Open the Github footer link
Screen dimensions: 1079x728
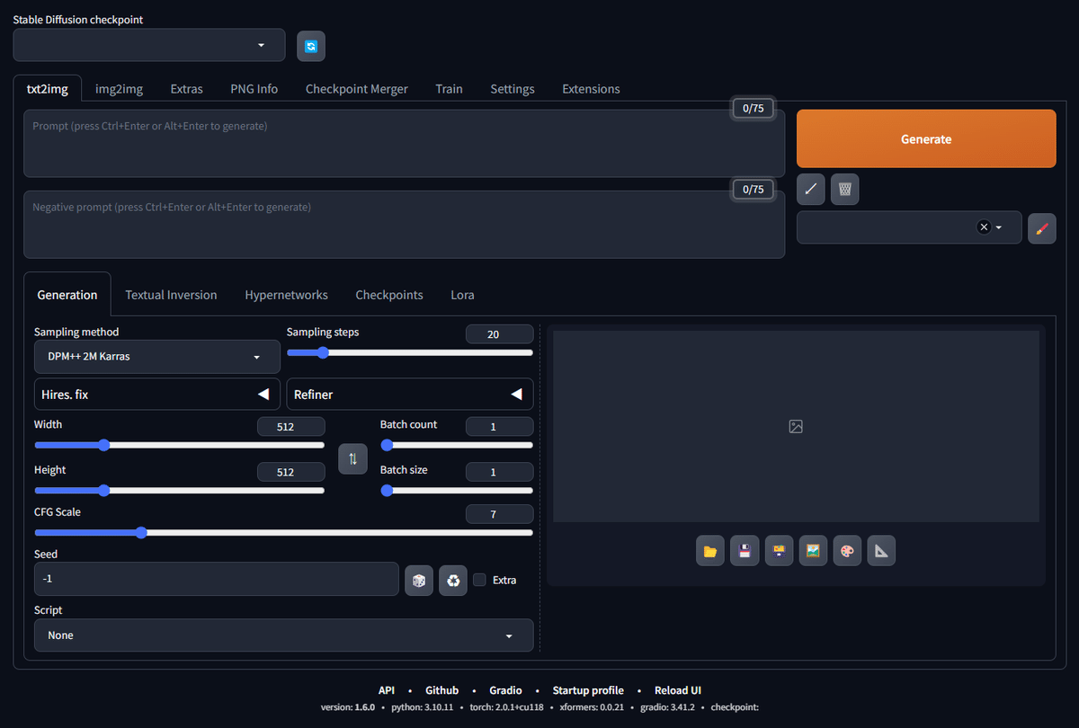442,690
